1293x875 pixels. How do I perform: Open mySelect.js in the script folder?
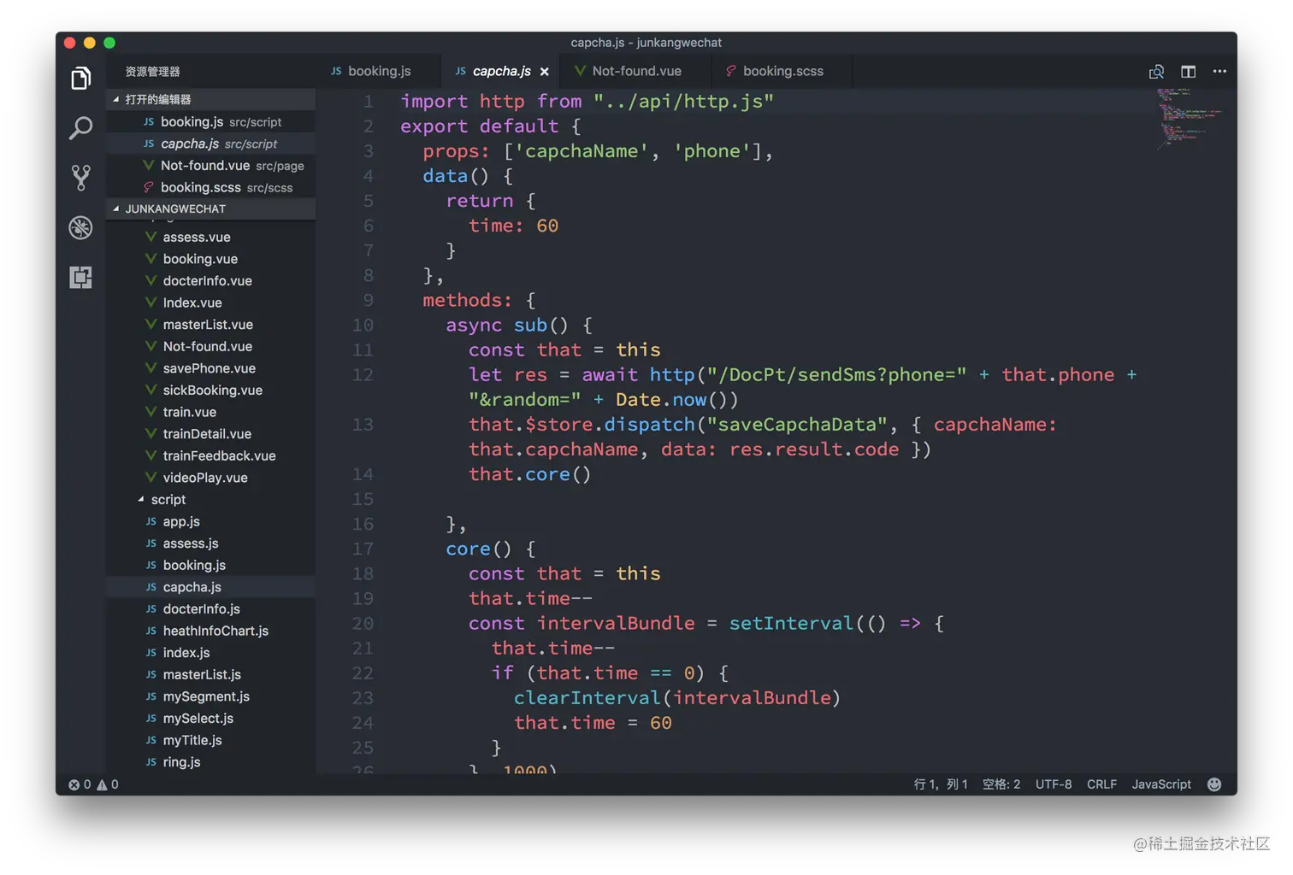click(x=210, y=719)
